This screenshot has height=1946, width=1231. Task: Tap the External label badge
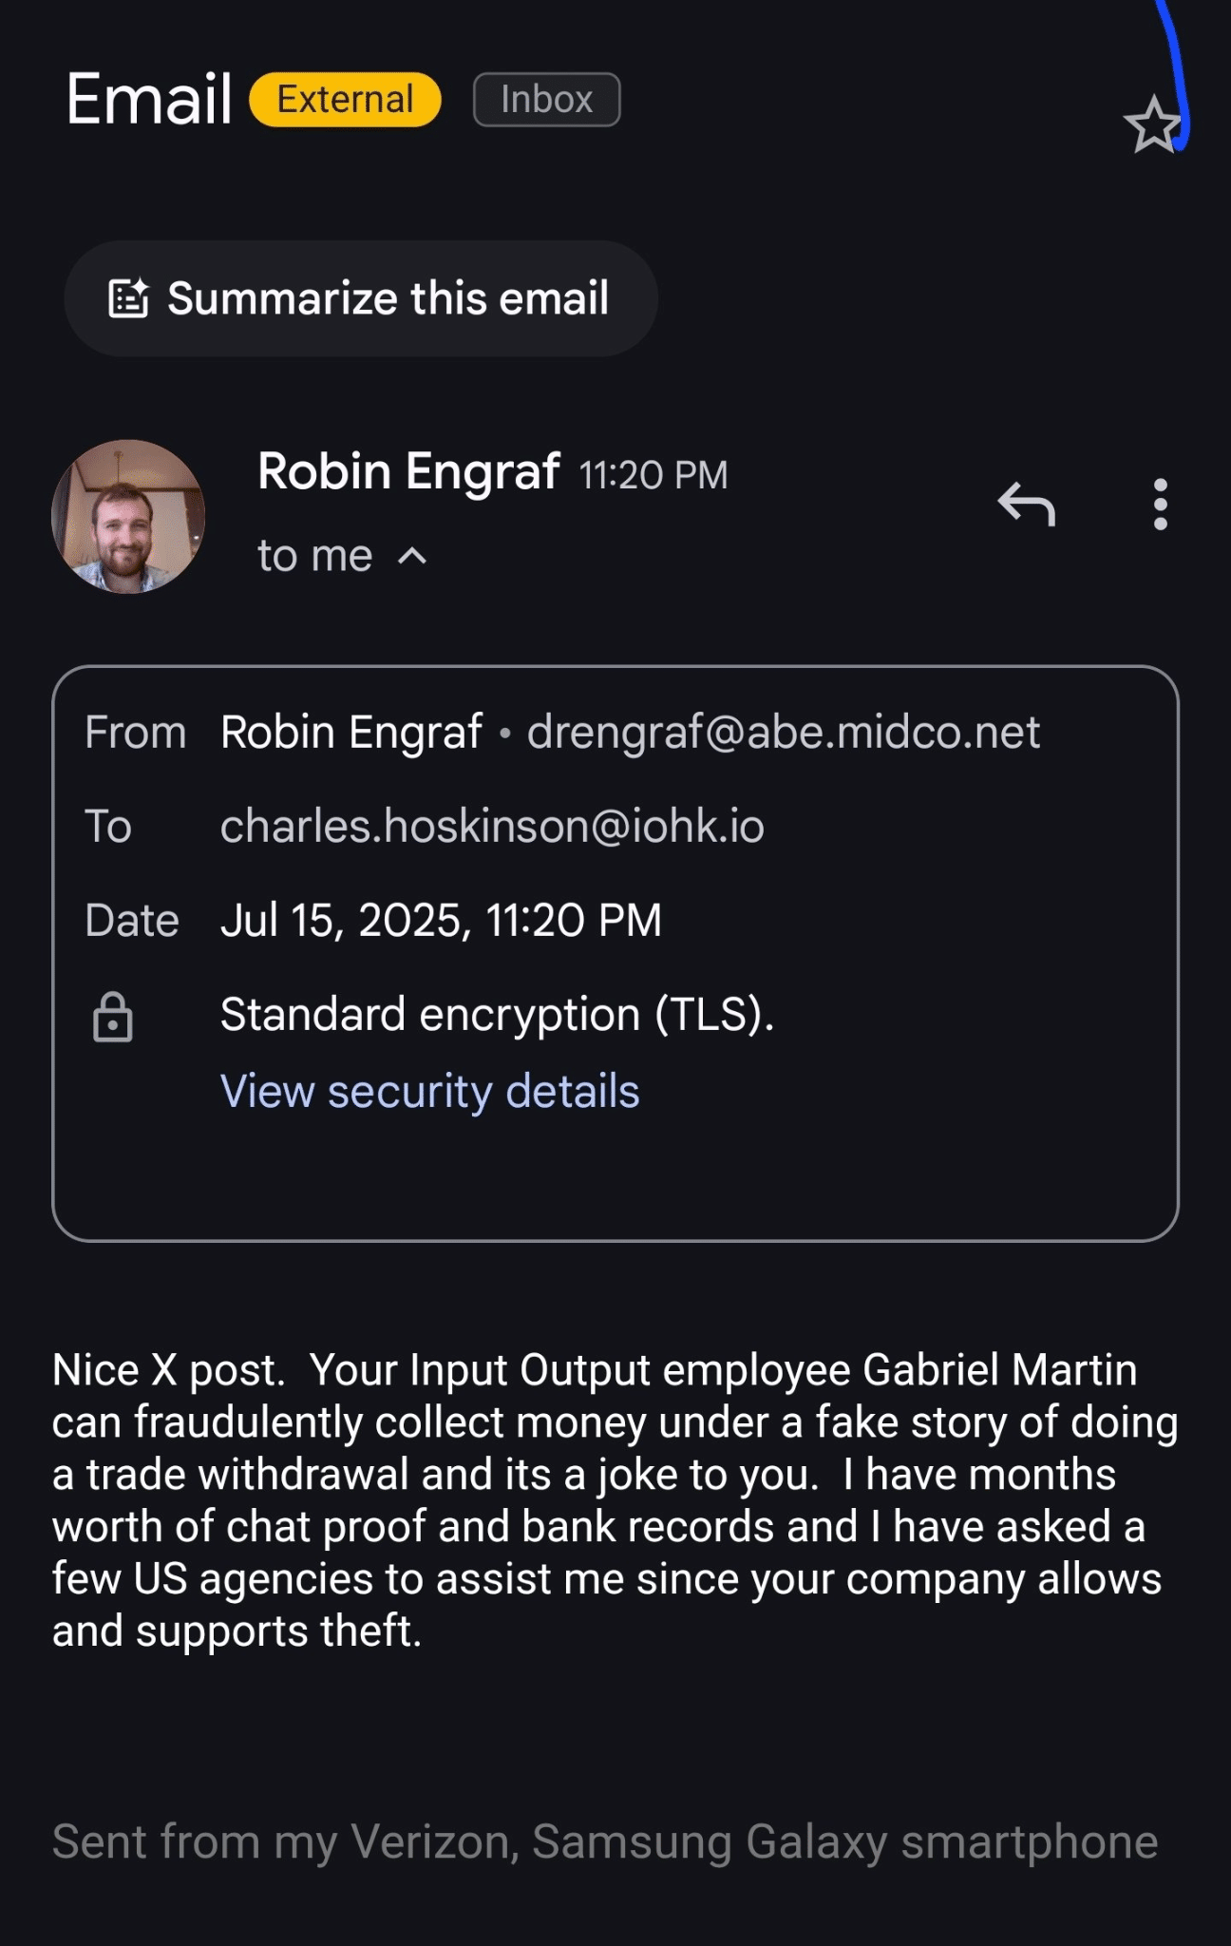tap(345, 100)
